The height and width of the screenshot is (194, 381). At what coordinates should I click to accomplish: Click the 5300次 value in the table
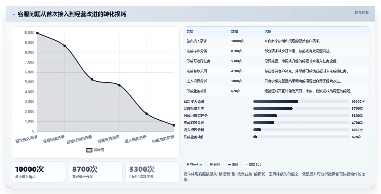coord(237,61)
